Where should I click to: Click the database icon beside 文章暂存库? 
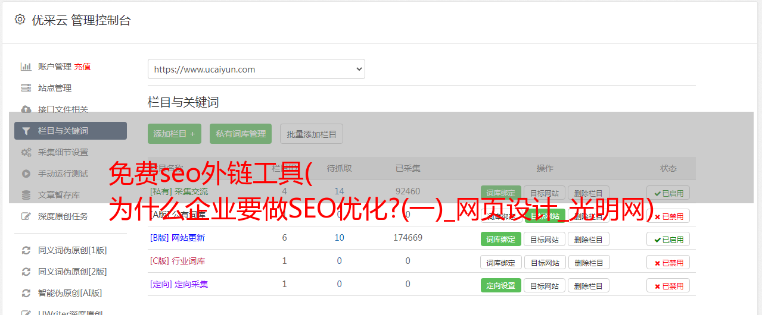[26, 195]
